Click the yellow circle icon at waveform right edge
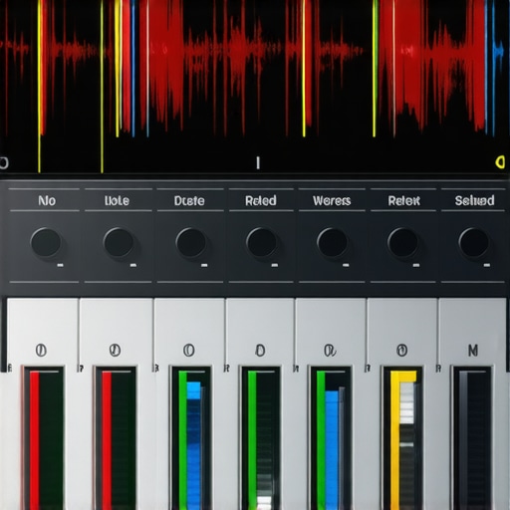The width and height of the screenshot is (510, 510). pos(500,162)
